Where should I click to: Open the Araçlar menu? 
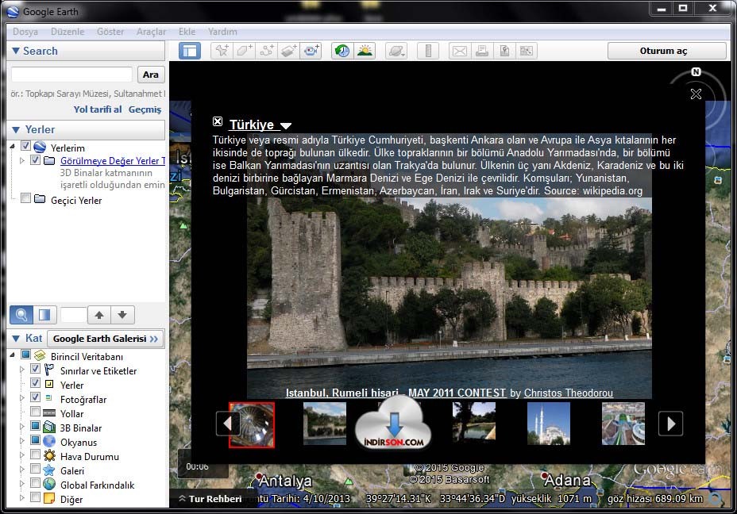152,32
